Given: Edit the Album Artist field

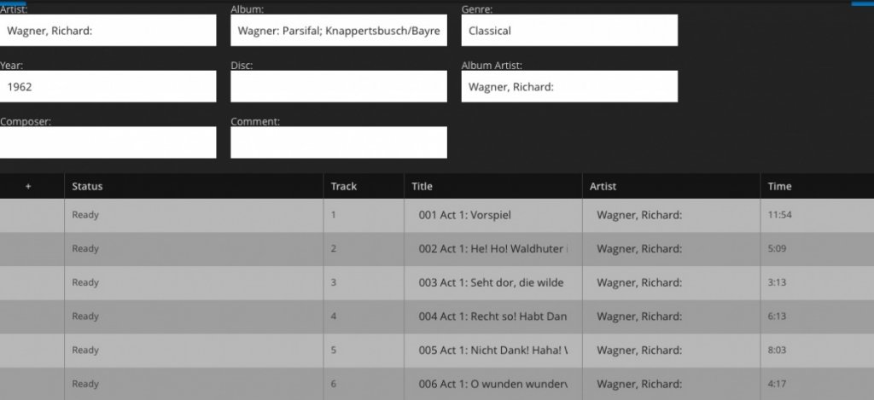Looking at the screenshot, I should [569, 86].
